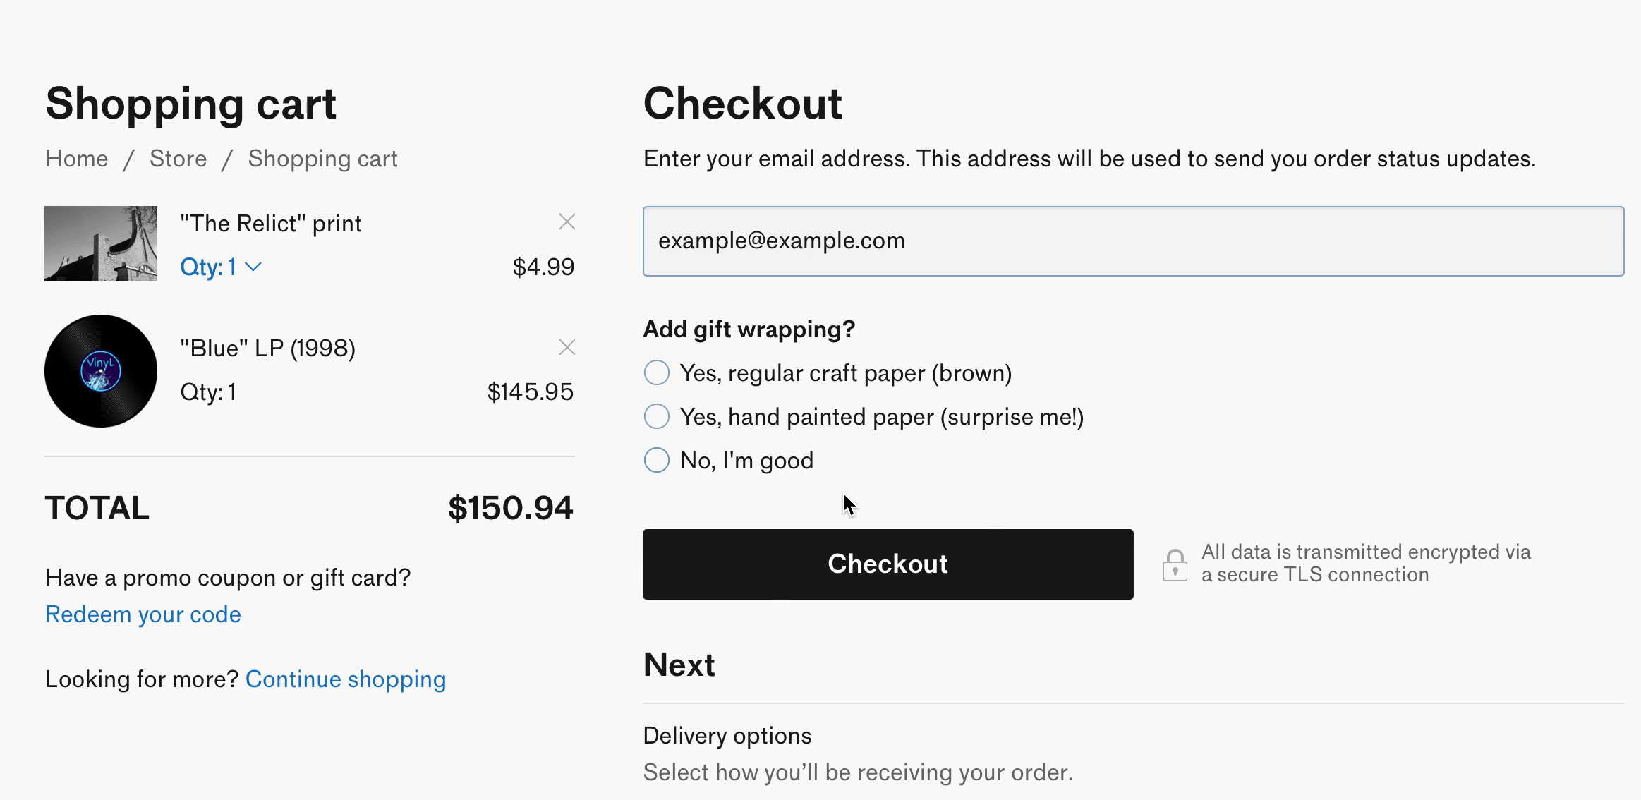Open "The Relict" print thumbnail image
This screenshot has width=1641, height=800.
coord(100,243)
